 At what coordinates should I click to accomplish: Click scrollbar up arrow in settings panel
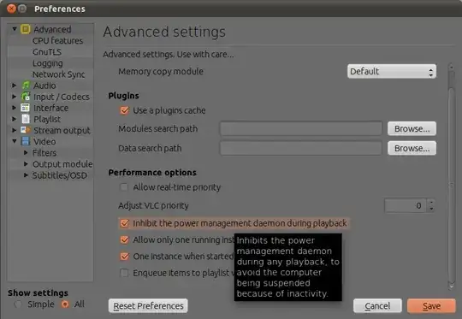click(x=451, y=67)
